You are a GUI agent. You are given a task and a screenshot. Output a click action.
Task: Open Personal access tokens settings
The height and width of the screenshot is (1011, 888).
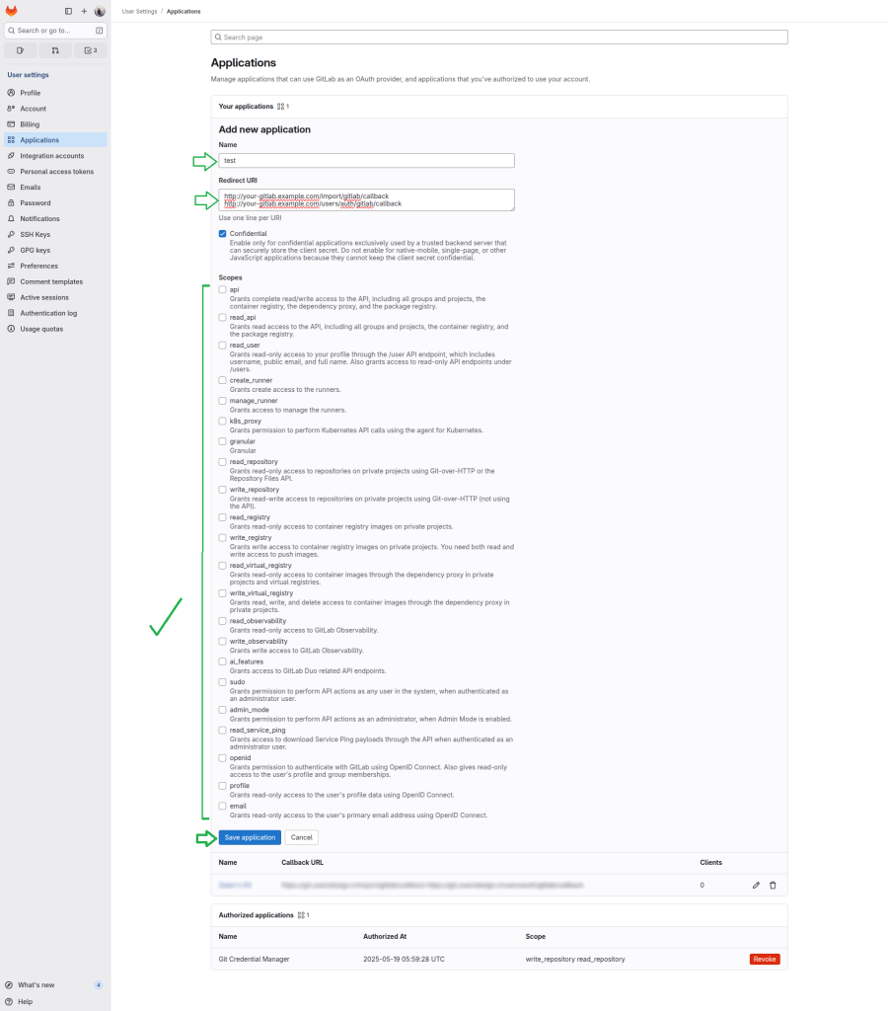click(56, 171)
